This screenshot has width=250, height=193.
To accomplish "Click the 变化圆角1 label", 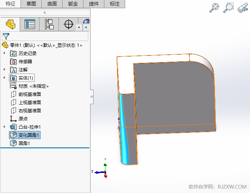I will pyautogui.click(x=29, y=135).
